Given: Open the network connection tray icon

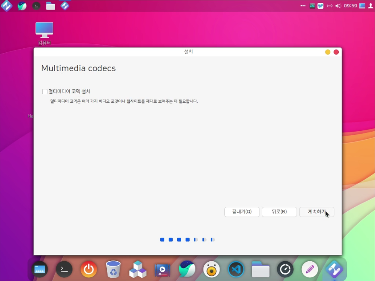Looking at the screenshot, I should [x=329, y=6].
